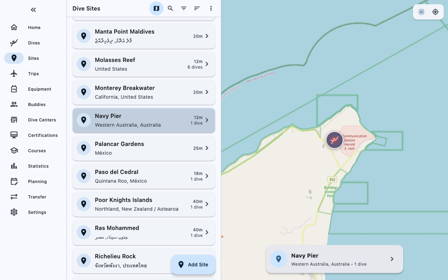Open the filter options for sites
The height and width of the screenshot is (280, 448).
184,8
